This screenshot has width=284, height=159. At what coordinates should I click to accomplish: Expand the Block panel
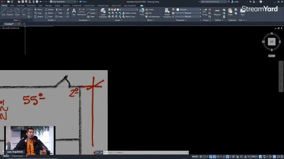(x=150, y=20)
